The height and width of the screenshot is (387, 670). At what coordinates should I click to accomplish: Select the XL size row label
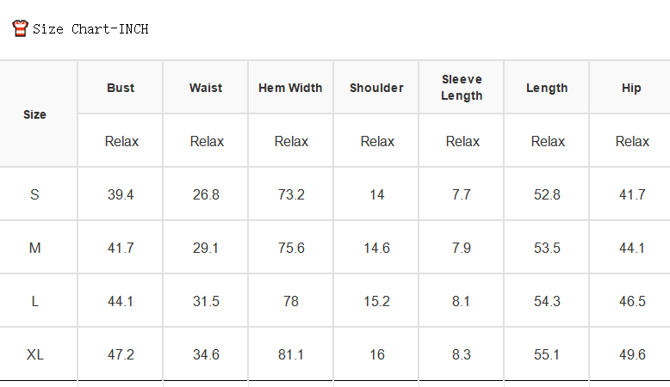pyautogui.click(x=34, y=354)
